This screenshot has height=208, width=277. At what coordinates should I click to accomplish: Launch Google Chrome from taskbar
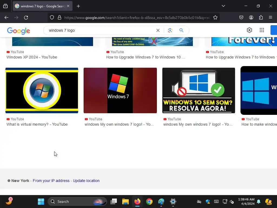click(149, 201)
